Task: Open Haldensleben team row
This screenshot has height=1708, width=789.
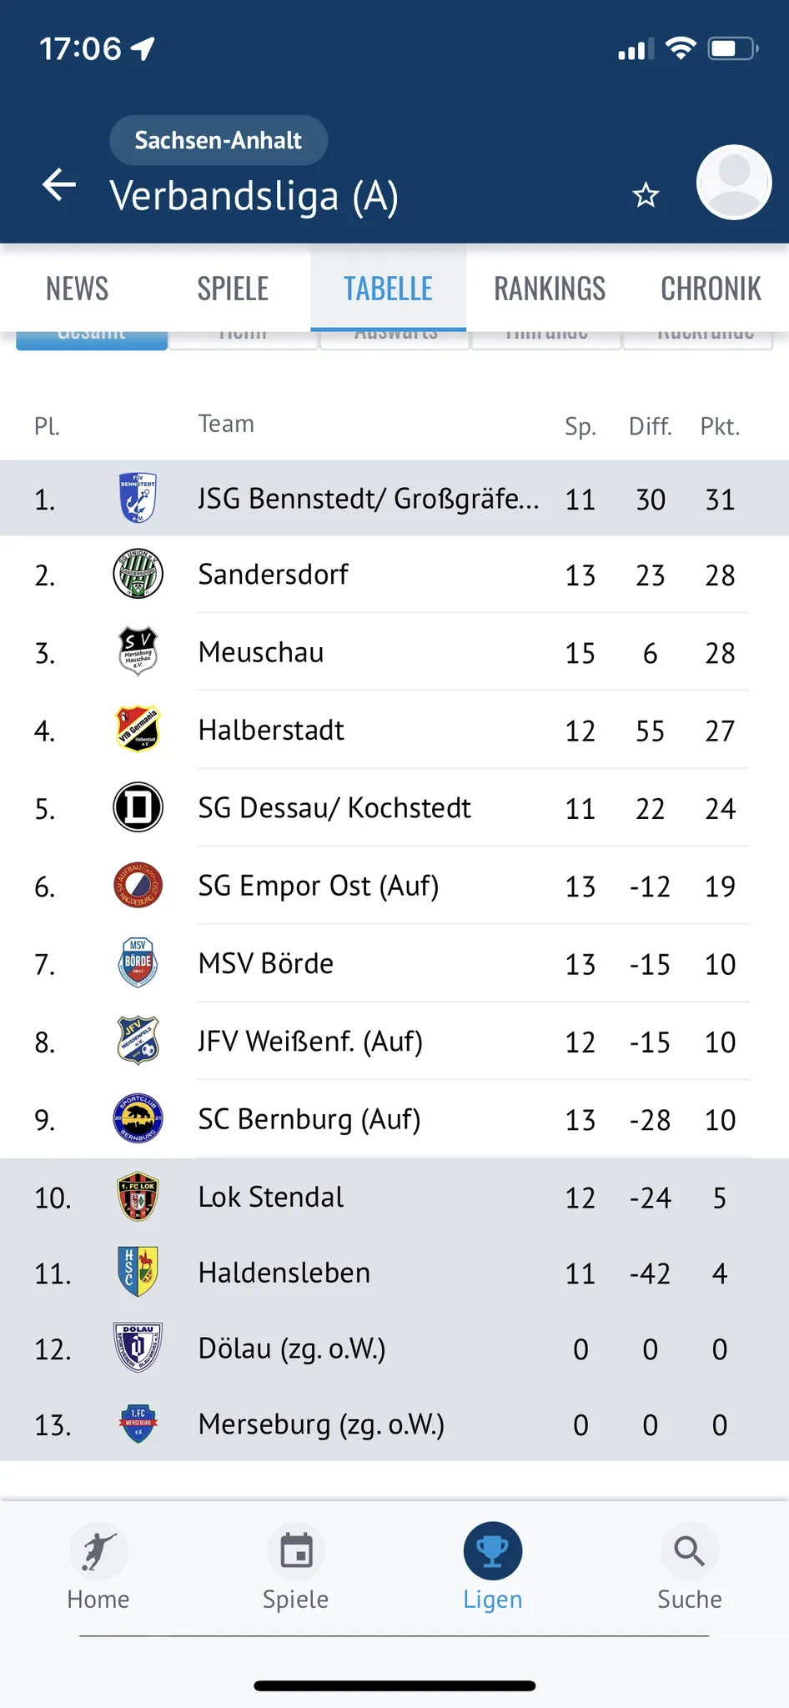Action: (394, 1273)
